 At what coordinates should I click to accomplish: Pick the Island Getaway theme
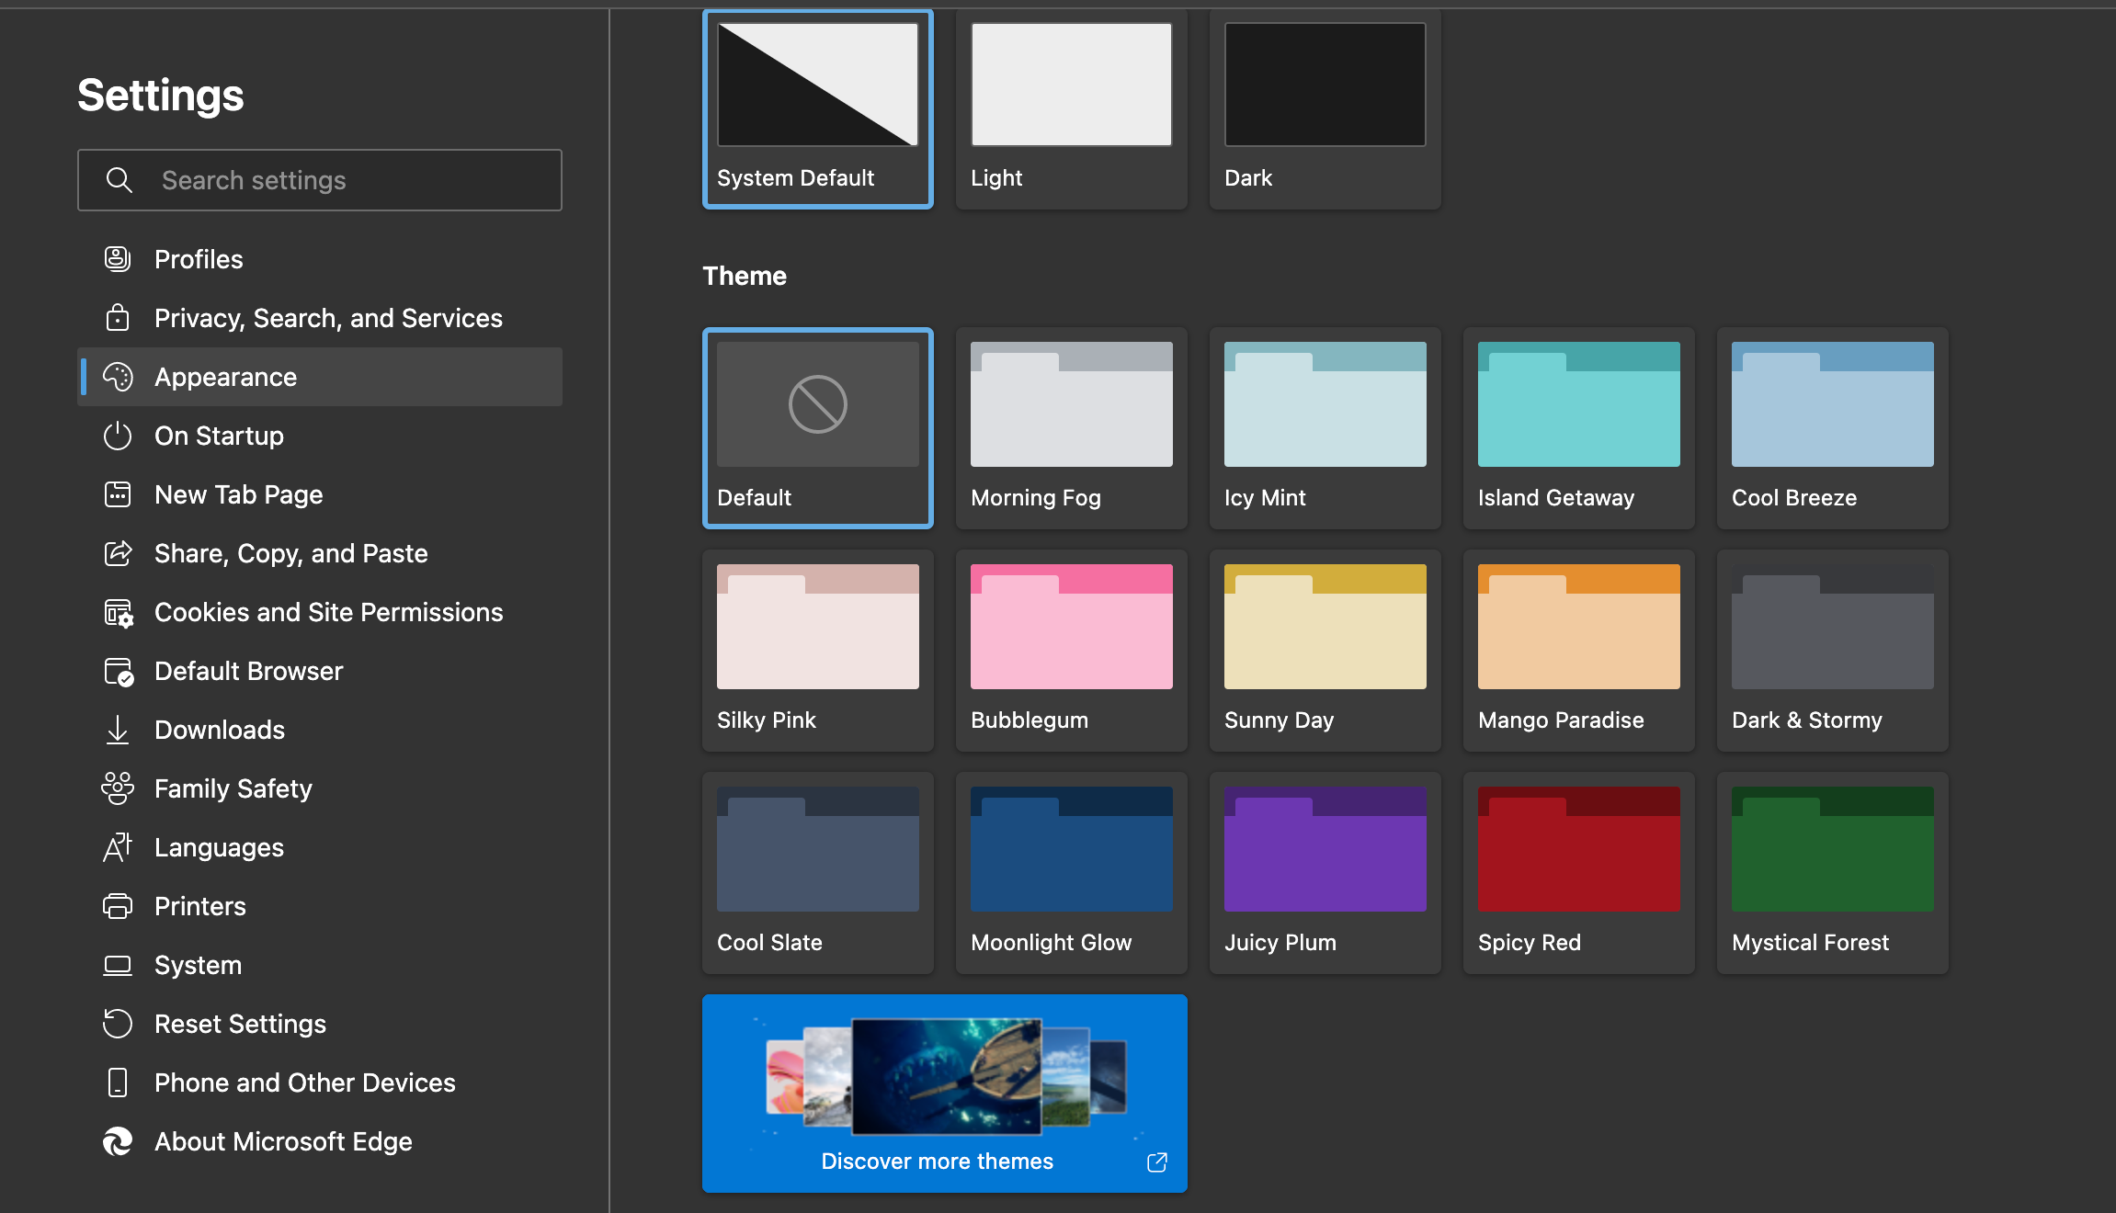(1578, 426)
